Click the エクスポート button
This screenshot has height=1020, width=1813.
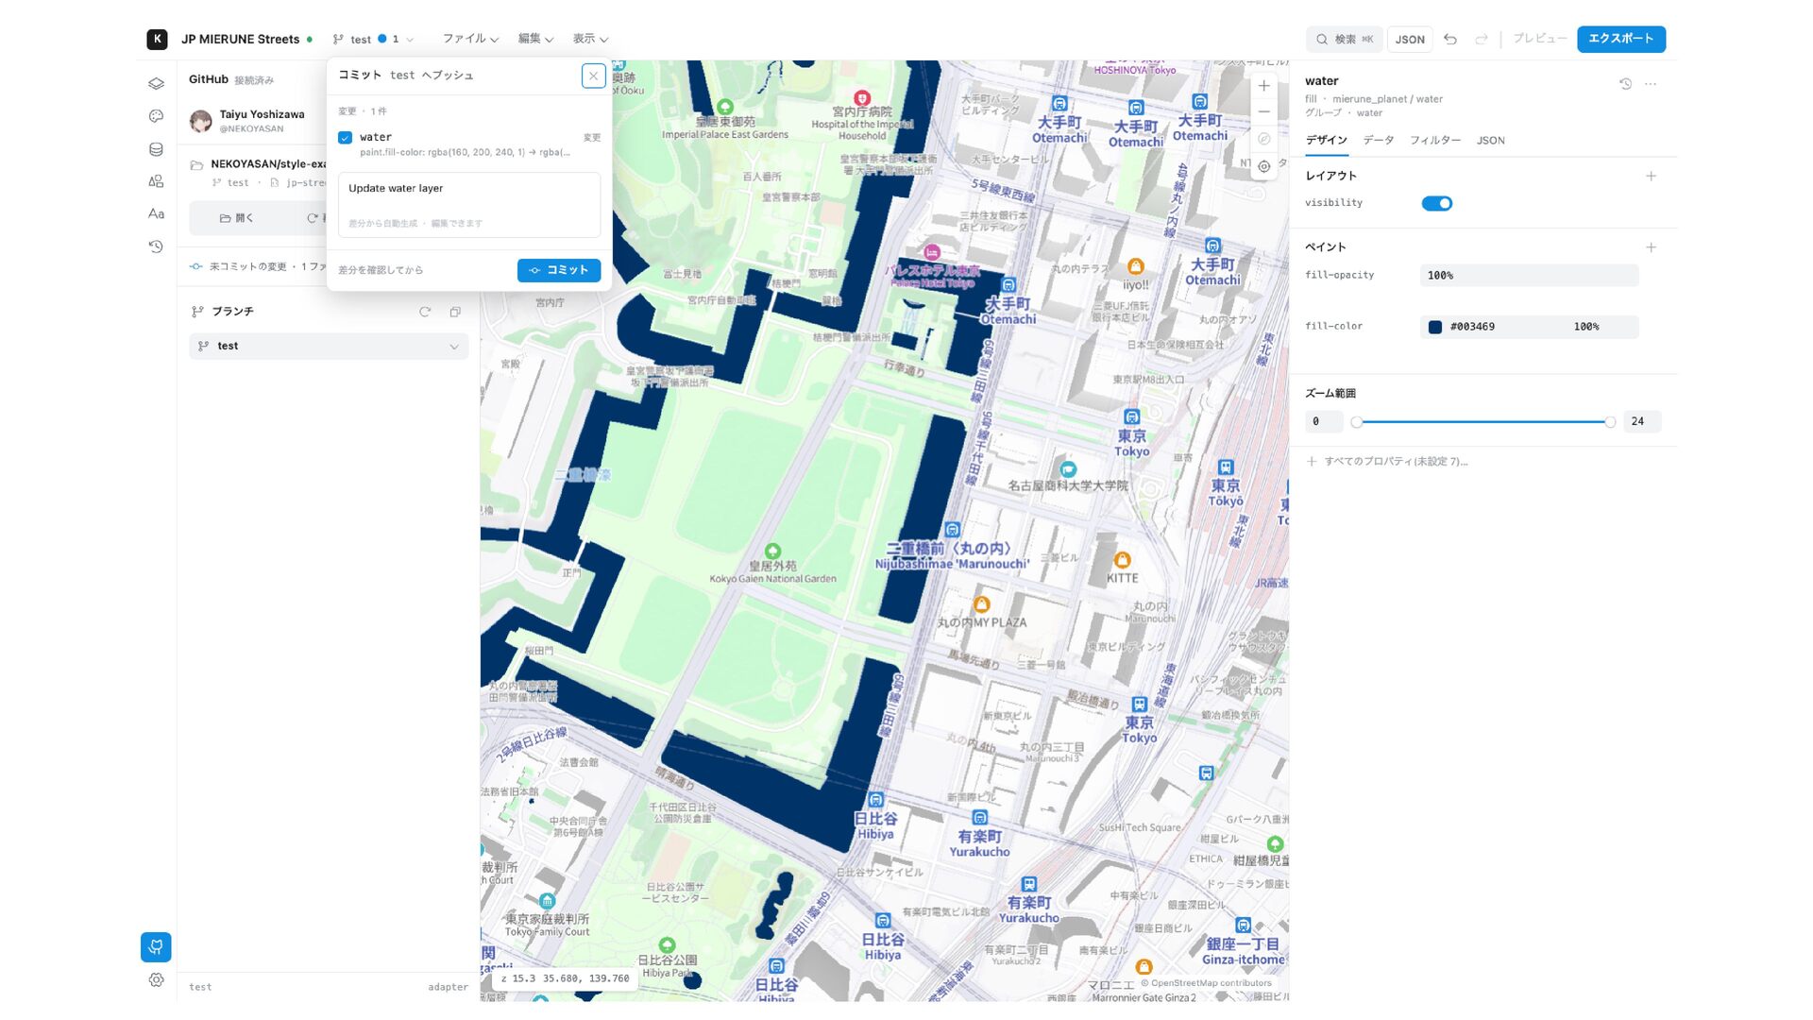tap(1620, 39)
